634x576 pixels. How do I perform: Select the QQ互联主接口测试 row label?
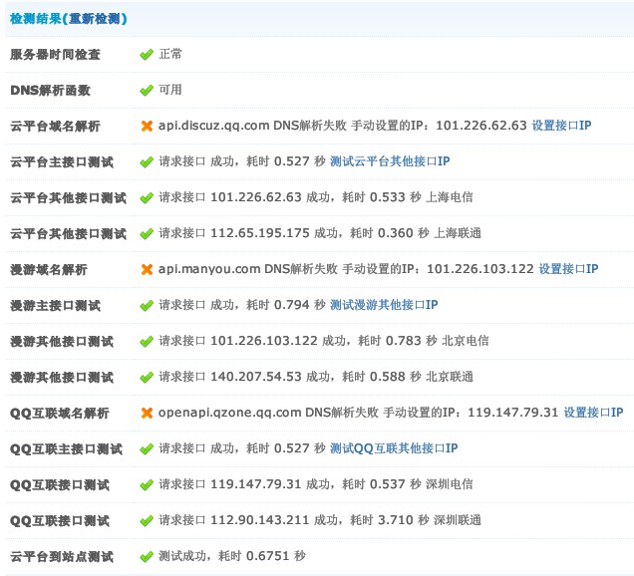click(x=66, y=449)
